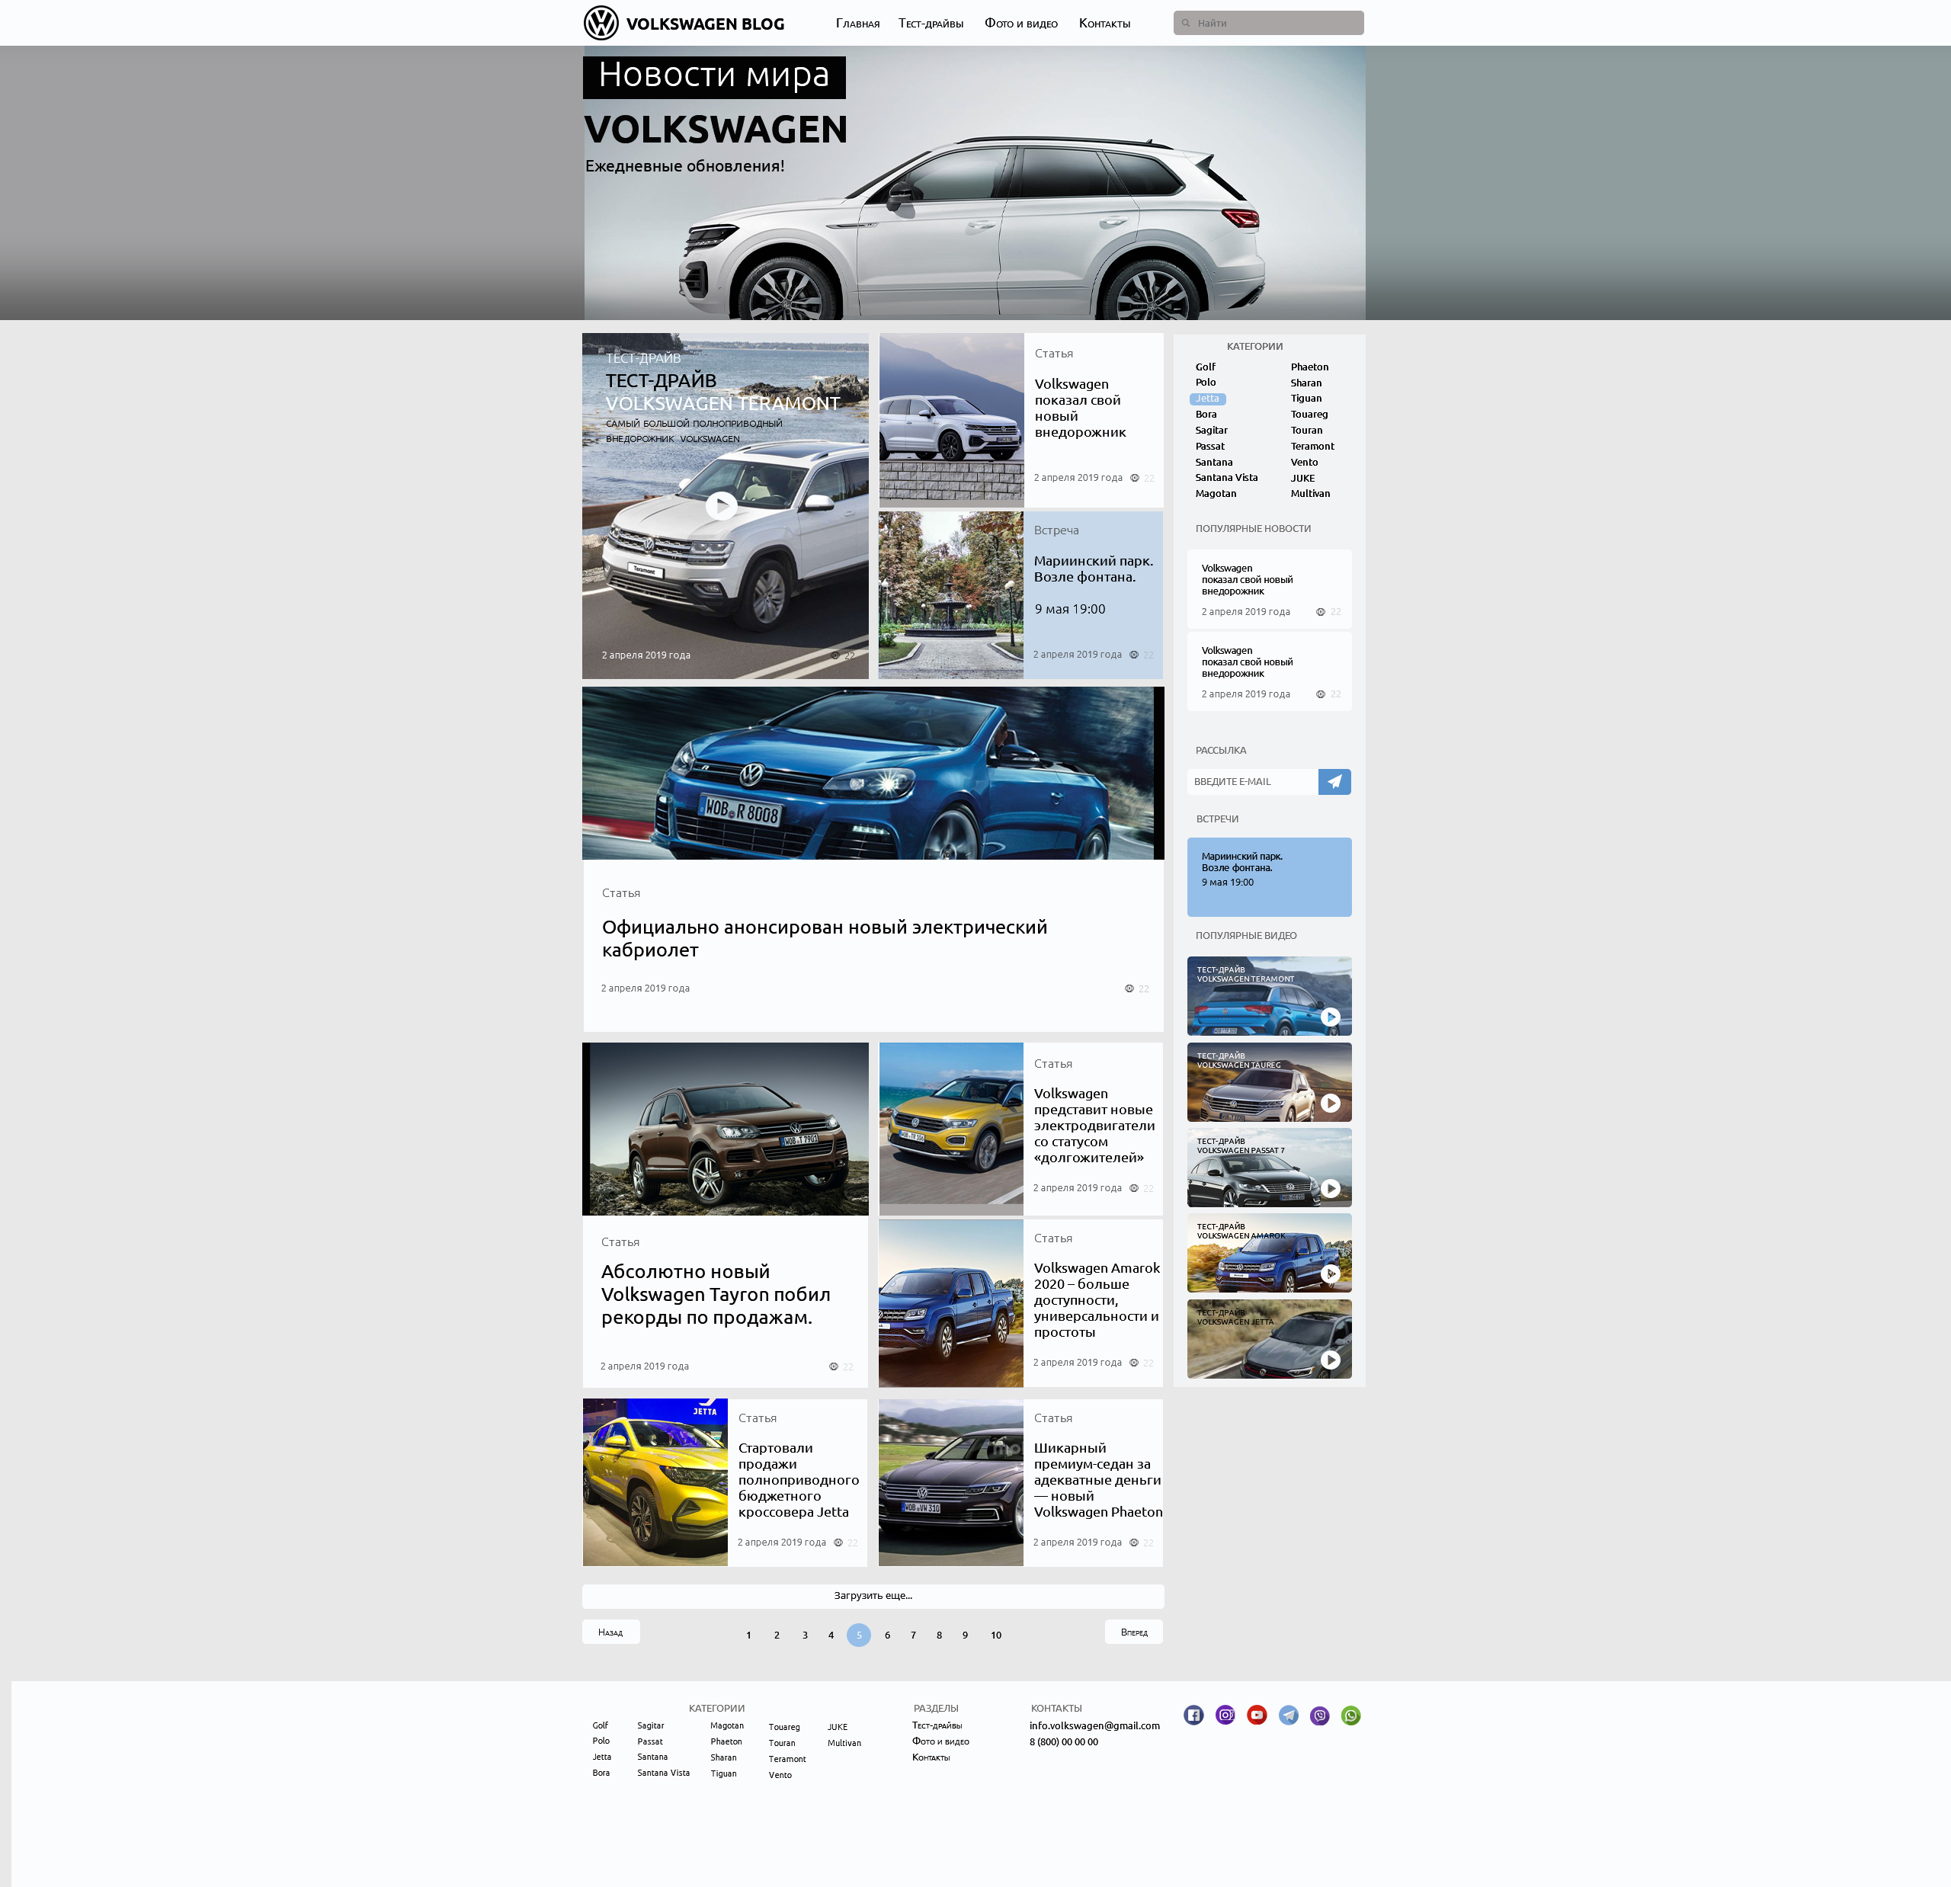Screen dimensions: 1951x1887
Task: Open the Viber icon in the footer
Action: (x=1320, y=1715)
